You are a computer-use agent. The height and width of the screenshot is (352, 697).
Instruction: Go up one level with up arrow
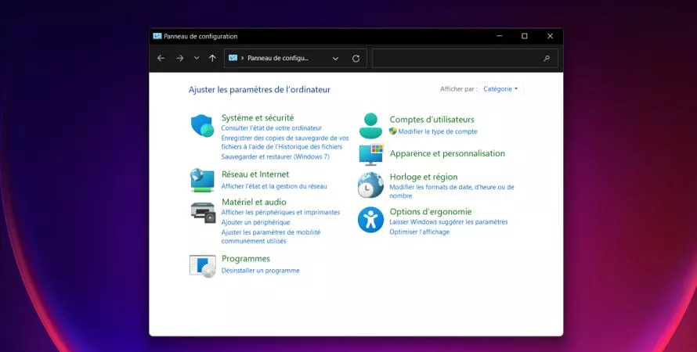(212, 58)
